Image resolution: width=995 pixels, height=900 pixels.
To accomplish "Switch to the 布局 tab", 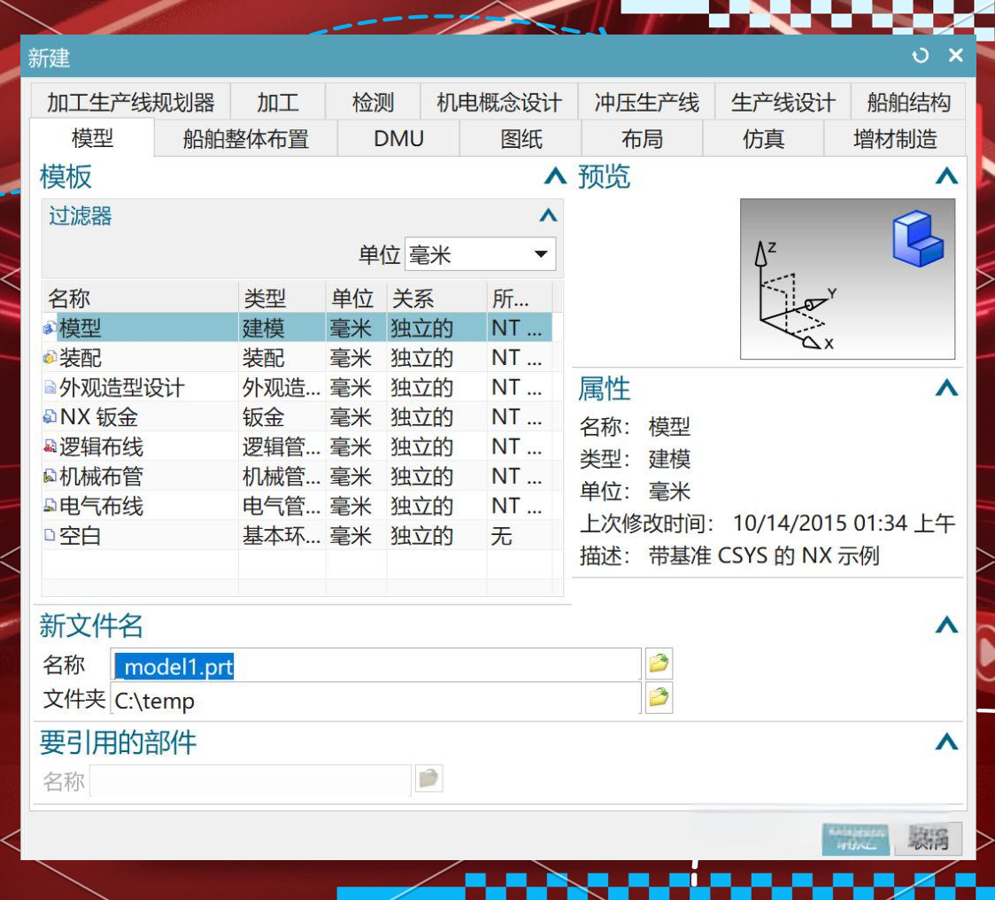I will 642,138.
